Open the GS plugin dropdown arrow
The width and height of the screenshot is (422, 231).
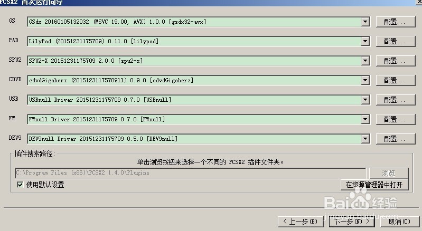pos(365,22)
